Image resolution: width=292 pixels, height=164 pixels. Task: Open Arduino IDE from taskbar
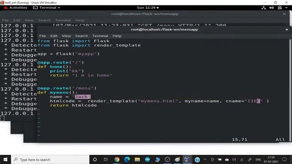coord(147,159)
